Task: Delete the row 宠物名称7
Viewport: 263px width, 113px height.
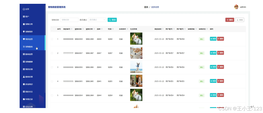Action: 221,53
